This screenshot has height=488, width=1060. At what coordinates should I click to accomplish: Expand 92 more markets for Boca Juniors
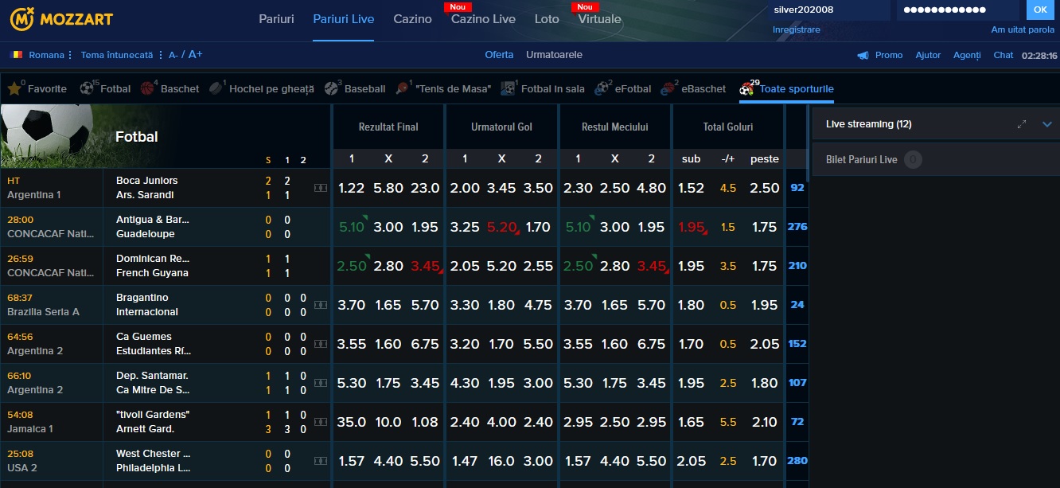(x=797, y=188)
